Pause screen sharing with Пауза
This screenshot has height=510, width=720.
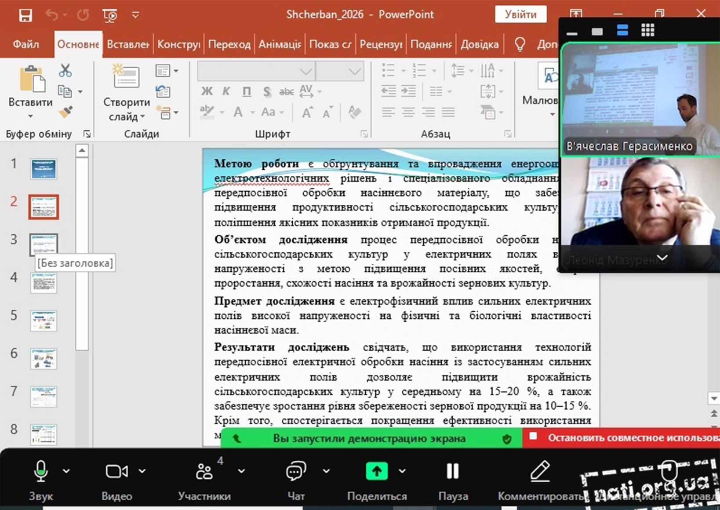tap(452, 471)
